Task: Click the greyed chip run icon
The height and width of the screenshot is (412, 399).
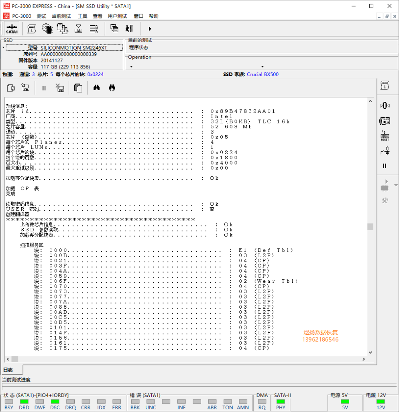Action: click(385, 185)
